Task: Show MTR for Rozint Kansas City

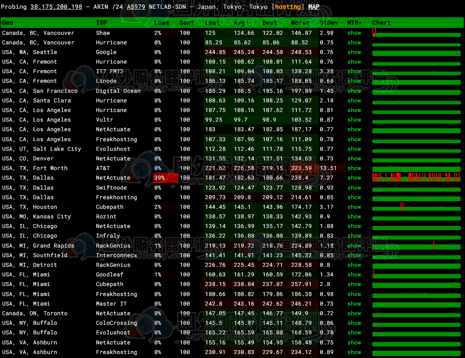Action: point(354,216)
